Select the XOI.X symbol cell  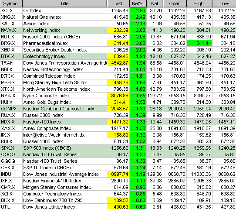(11, 10)
